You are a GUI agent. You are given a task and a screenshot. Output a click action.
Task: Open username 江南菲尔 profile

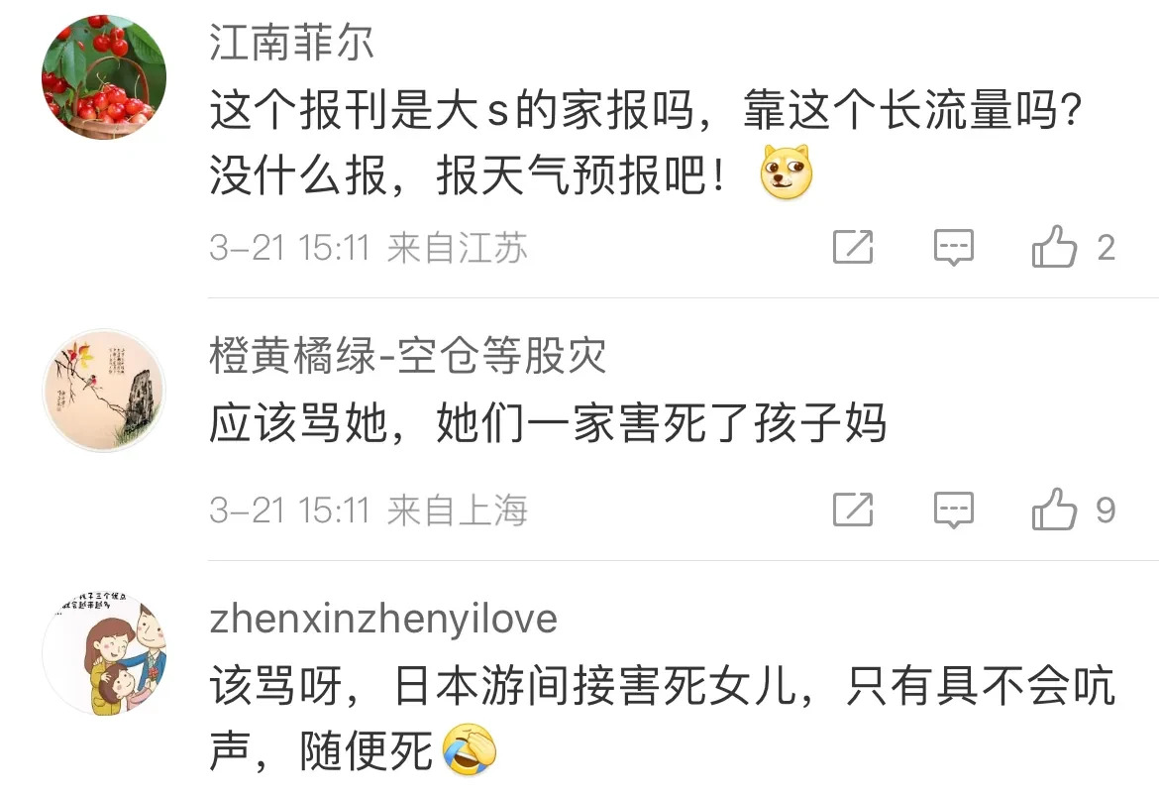click(x=291, y=43)
